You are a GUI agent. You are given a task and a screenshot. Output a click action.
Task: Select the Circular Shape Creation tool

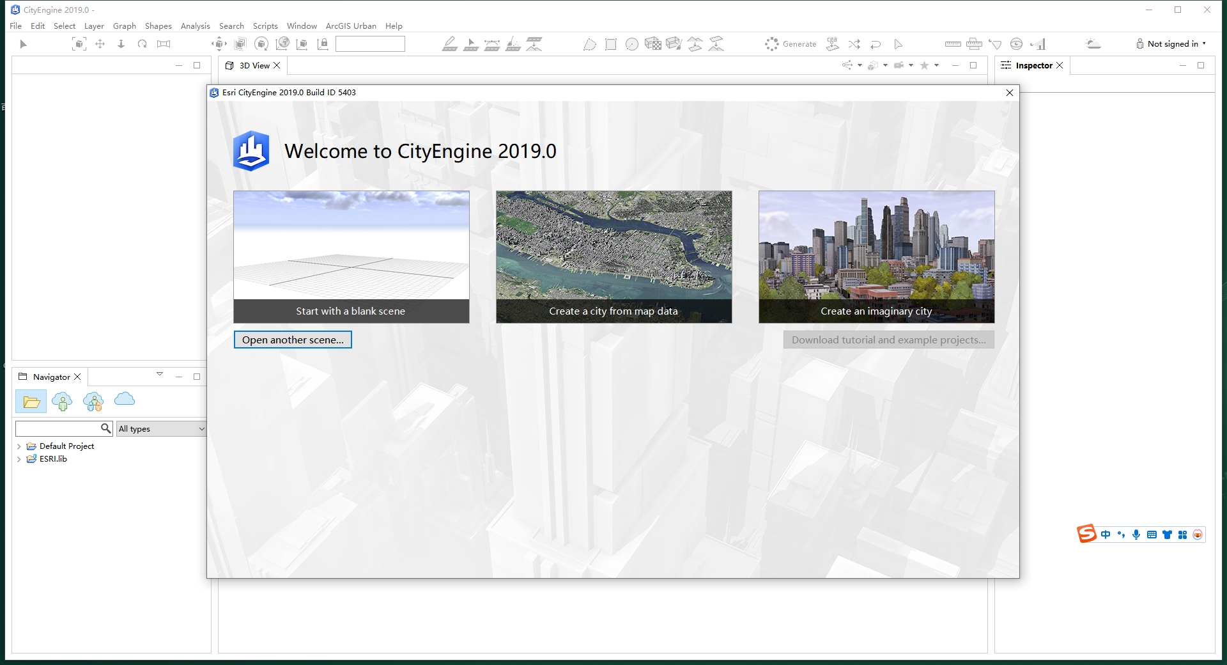(x=632, y=44)
